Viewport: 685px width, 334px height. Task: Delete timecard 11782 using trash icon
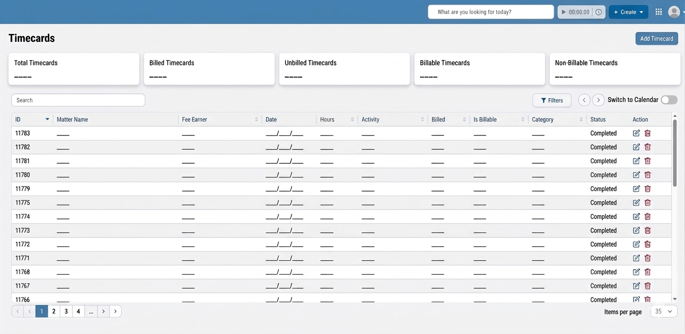click(x=647, y=147)
